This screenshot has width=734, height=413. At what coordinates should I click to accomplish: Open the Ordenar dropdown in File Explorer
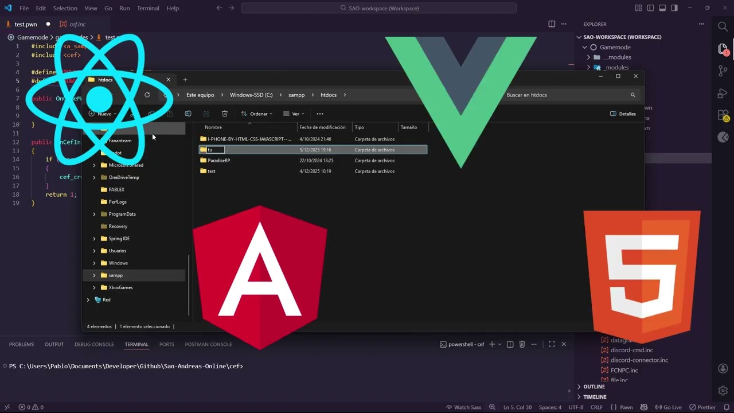pos(257,114)
